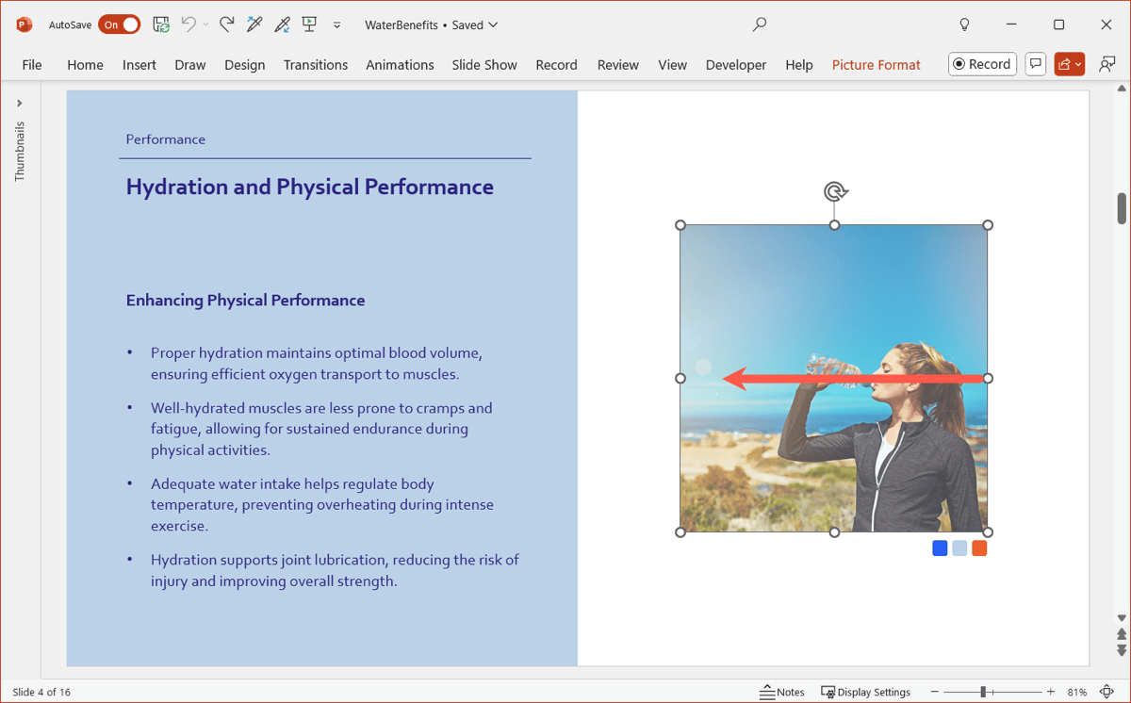Click the picture's rotation handle

tap(835, 192)
